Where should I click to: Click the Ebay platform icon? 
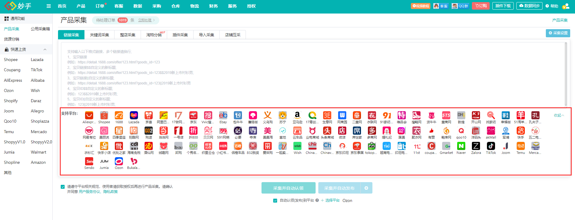pyautogui.click(x=223, y=116)
